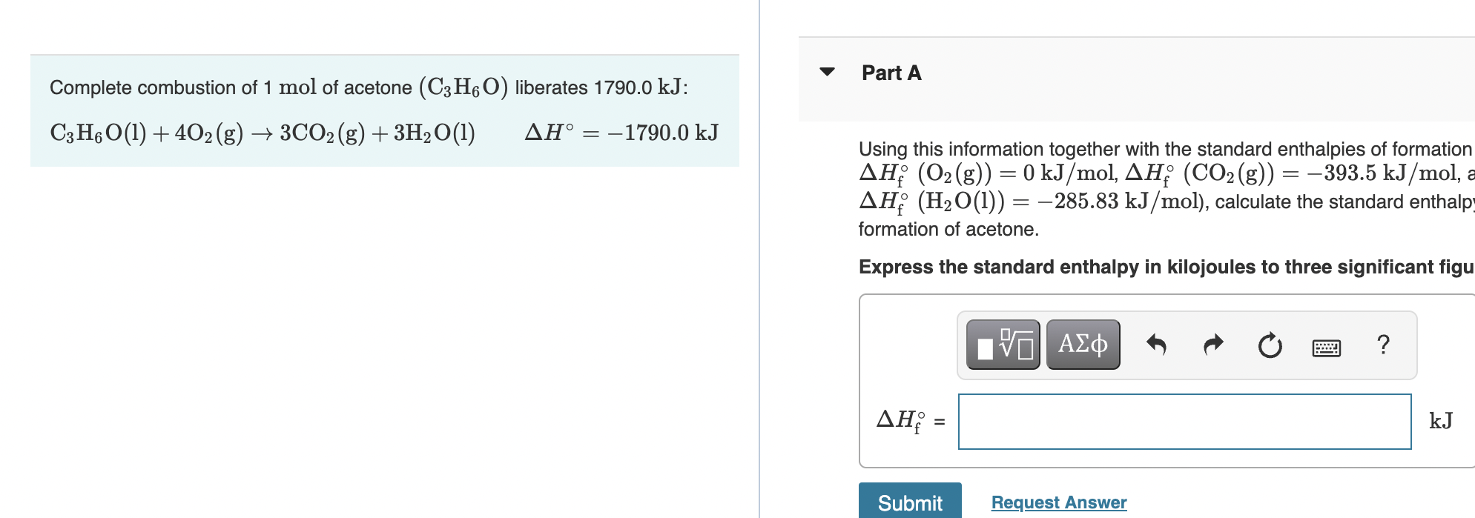Reset the answer entry field

point(1270,343)
